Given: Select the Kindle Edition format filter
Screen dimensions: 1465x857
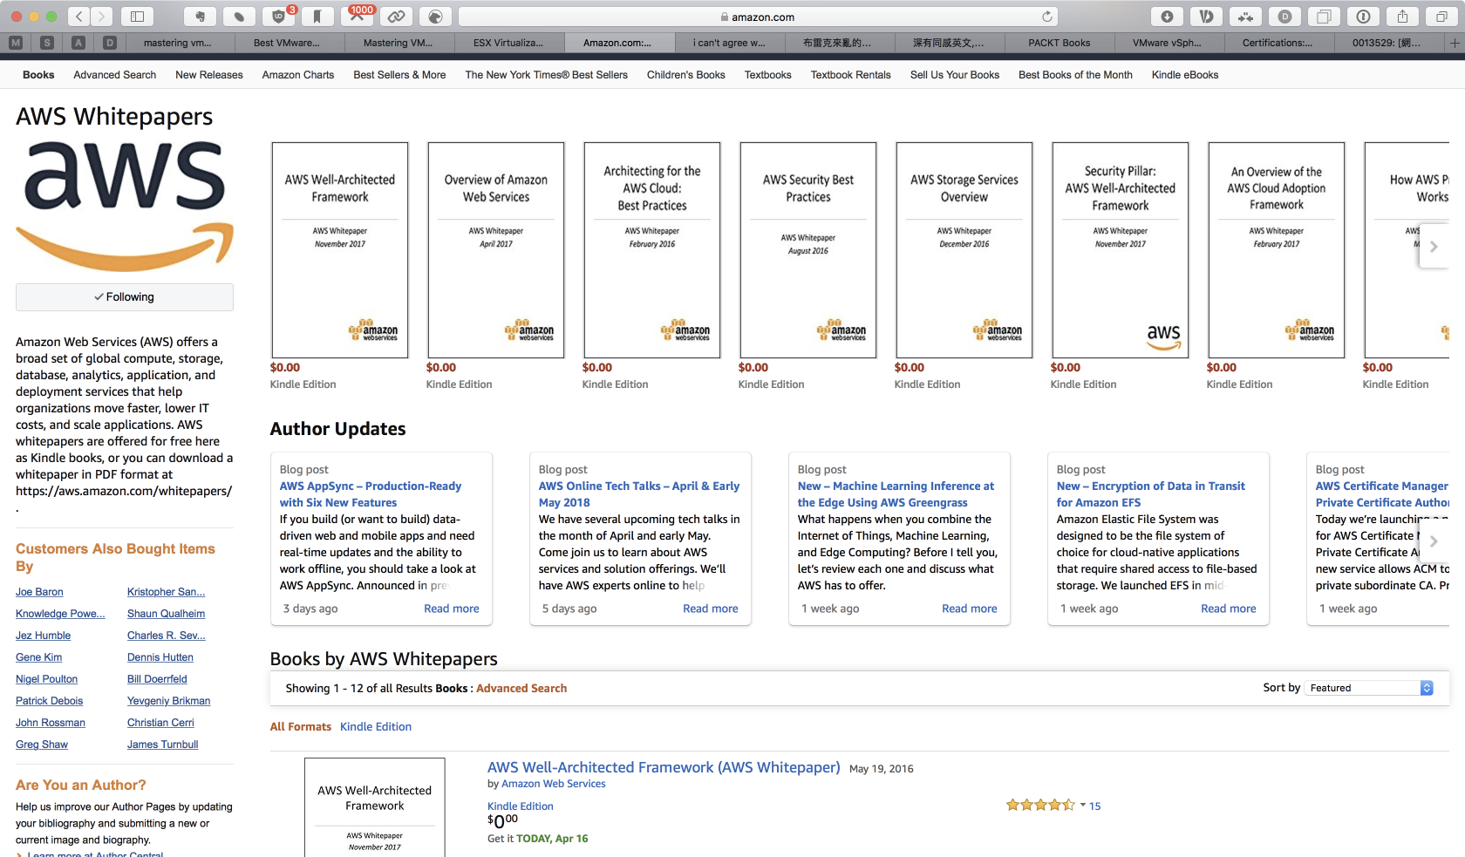Looking at the screenshot, I should (x=375, y=726).
